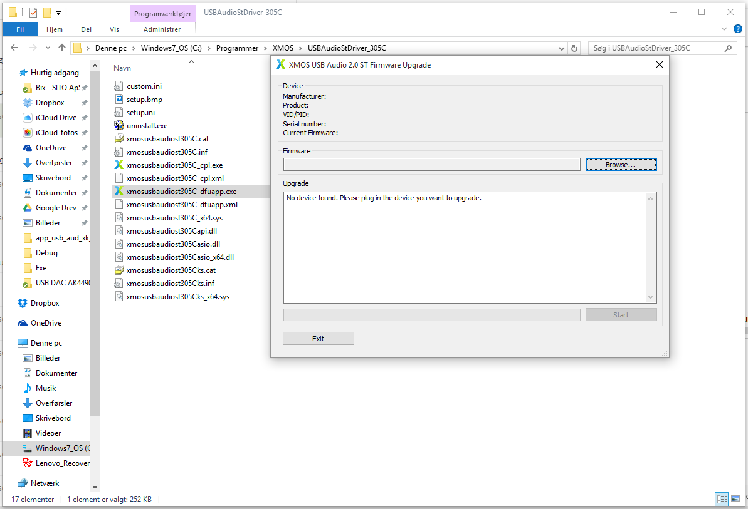Select xmosusbaudiost305Casio_x64.dll file
The width and height of the screenshot is (748, 509).
[180, 257]
